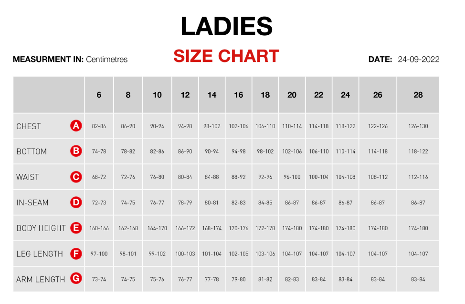Click the red SIZE CHART heading
The width and height of the screenshot is (465, 304).
point(226,56)
